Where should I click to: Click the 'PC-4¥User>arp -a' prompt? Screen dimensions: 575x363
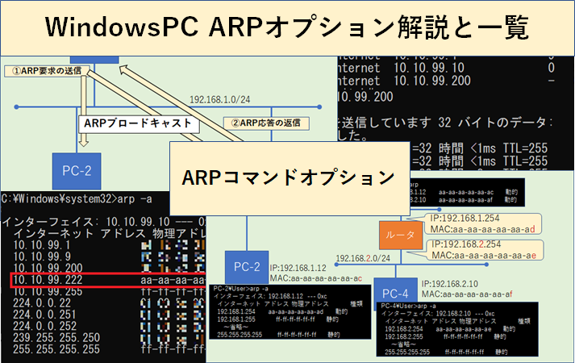(409, 306)
